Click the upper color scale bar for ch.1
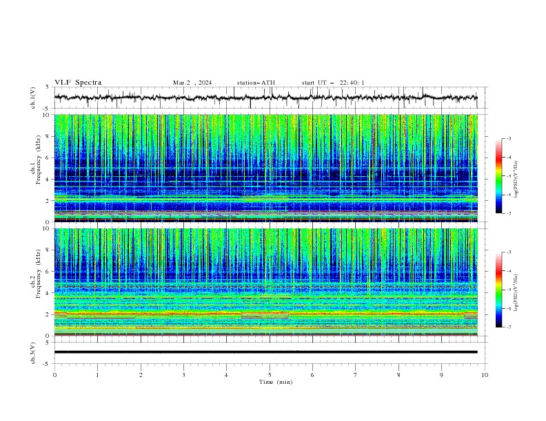The height and width of the screenshot is (421, 546). click(498, 176)
